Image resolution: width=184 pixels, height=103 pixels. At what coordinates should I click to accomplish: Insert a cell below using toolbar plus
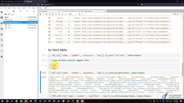pyautogui.click(x=43, y=14)
